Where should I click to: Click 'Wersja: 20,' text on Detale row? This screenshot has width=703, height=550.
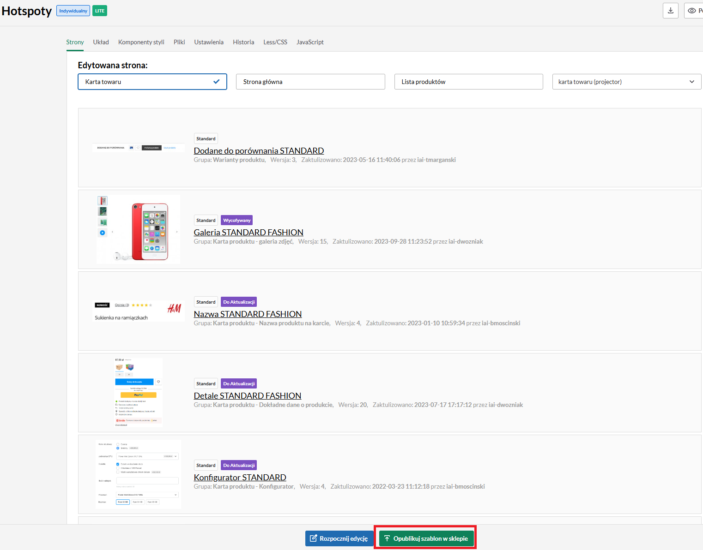[x=353, y=405]
